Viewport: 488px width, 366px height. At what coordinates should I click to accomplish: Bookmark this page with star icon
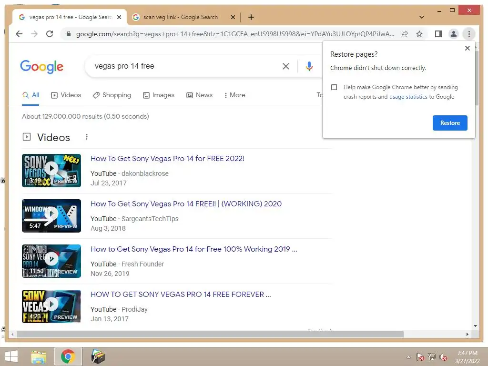[x=419, y=34]
